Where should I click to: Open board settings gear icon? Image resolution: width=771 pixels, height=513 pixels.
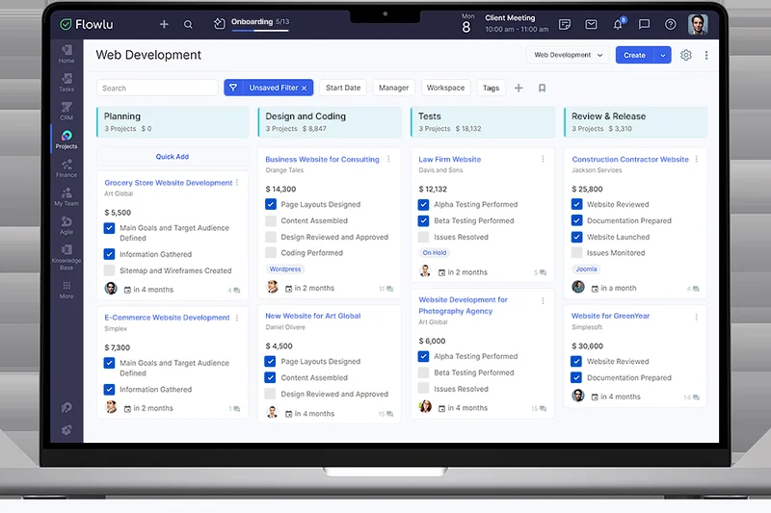[x=686, y=55]
